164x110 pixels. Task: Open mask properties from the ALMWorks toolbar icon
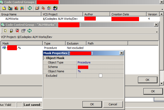pyautogui.click(x=23, y=31)
